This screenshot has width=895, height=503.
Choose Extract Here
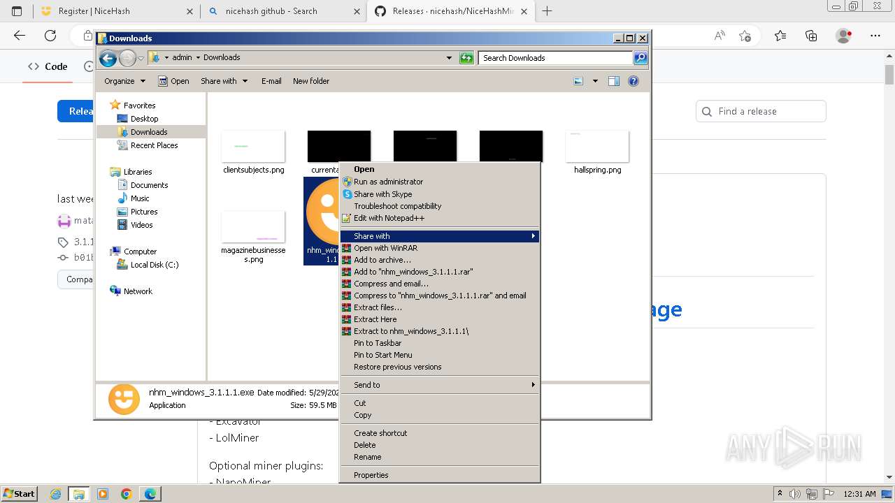click(x=440, y=319)
